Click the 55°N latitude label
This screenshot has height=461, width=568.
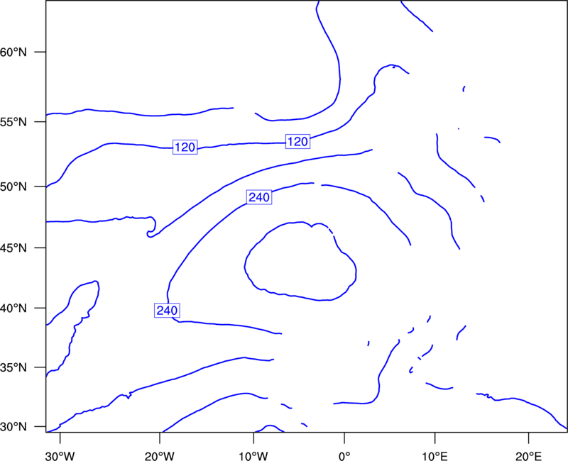(13, 122)
